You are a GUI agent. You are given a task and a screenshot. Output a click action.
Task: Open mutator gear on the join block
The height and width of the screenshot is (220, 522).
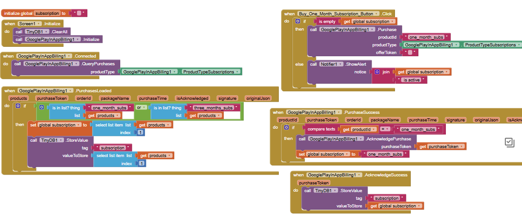pos(377,72)
